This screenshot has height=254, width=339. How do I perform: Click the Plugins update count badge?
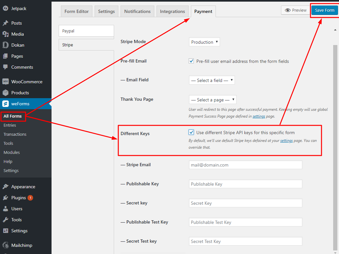[x=30, y=198]
